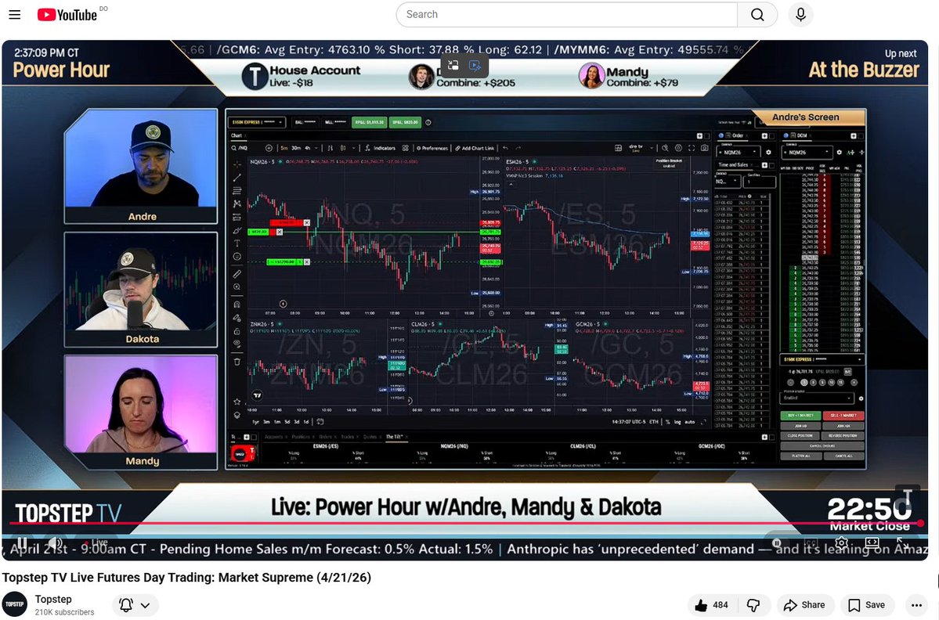
Task: Open the Topstep channel avatar
Action: (x=14, y=604)
